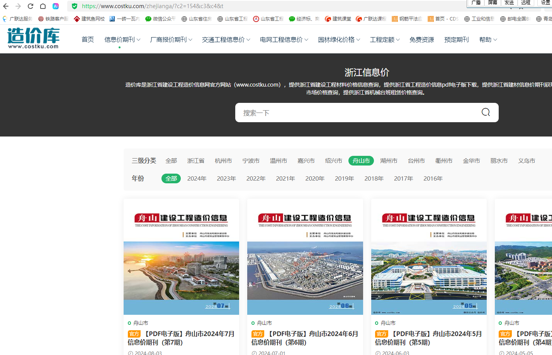Click the browser forward arrow

(18, 6)
